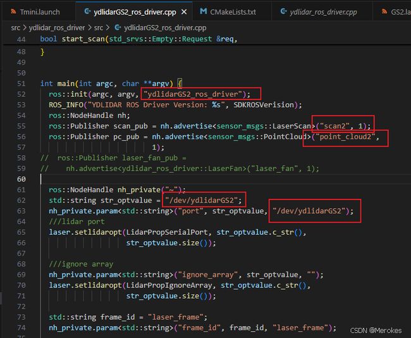Click the first src breadcrumb segment

[x=15, y=28]
